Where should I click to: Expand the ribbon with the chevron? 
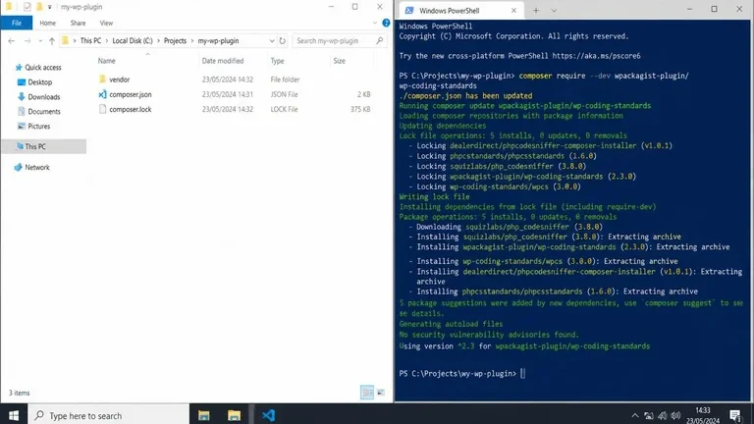click(375, 23)
